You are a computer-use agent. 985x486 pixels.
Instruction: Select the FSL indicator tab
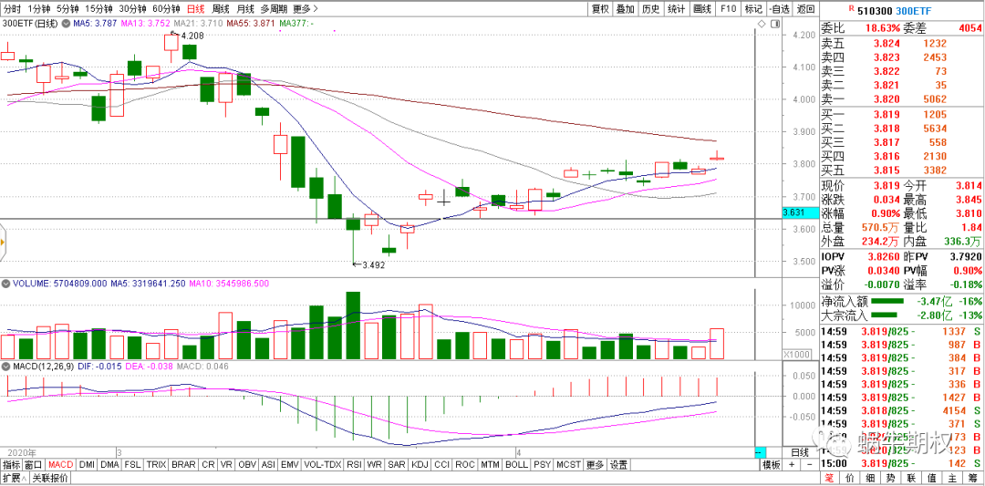[132, 465]
